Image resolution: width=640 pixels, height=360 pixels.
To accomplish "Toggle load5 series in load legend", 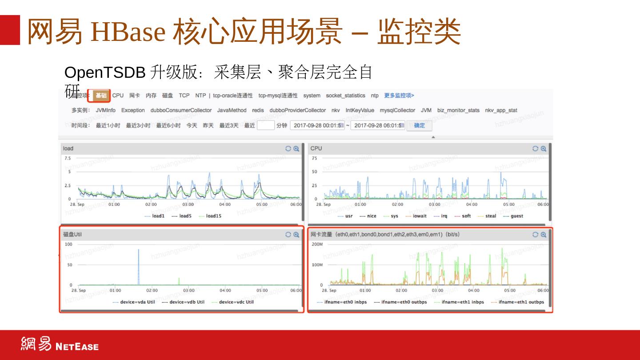I will click(182, 216).
